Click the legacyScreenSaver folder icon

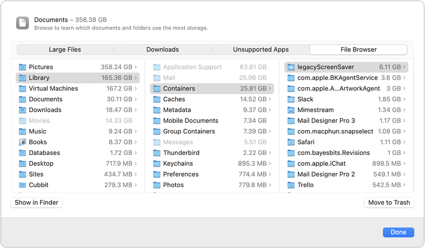pyautogui.click(x=291, y=67)
